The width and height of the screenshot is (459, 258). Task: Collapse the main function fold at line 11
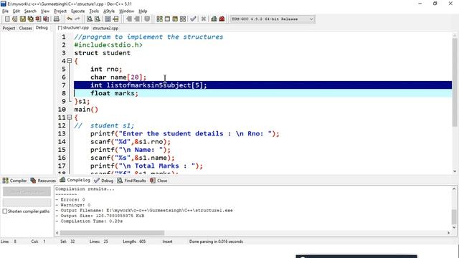[70, 118]
